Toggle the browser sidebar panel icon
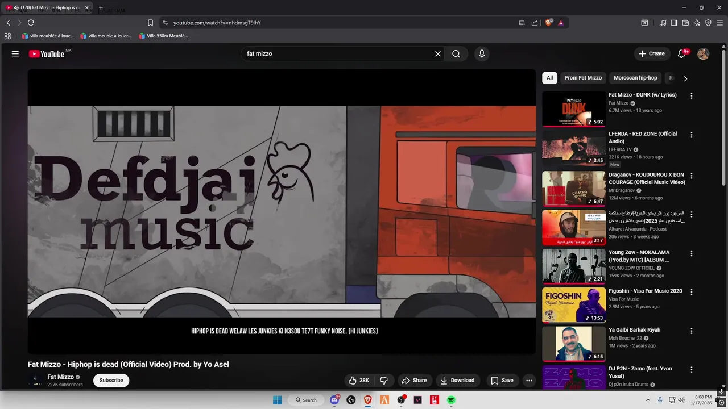The width and height of the screenshot is (728, 409). click(x=674, y=23)
